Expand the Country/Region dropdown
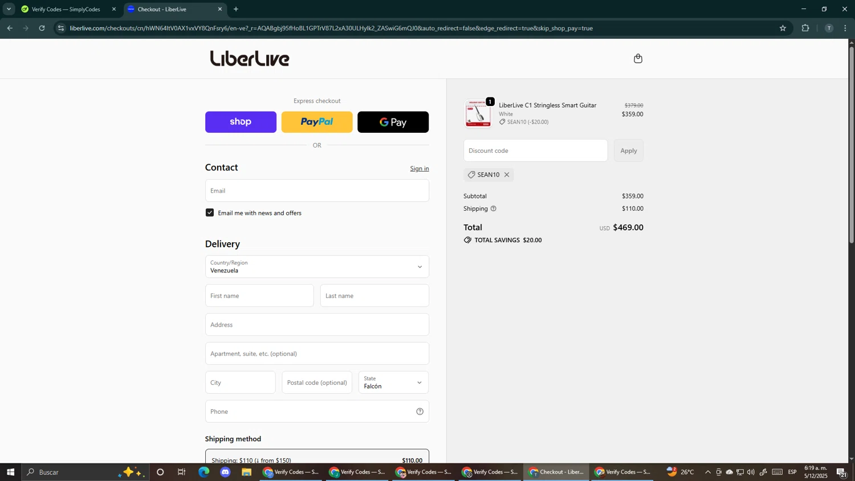 tap(317, 267)
